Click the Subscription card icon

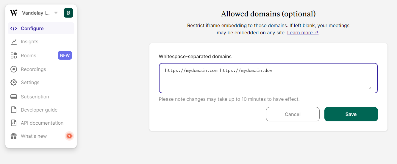[14, 97]
